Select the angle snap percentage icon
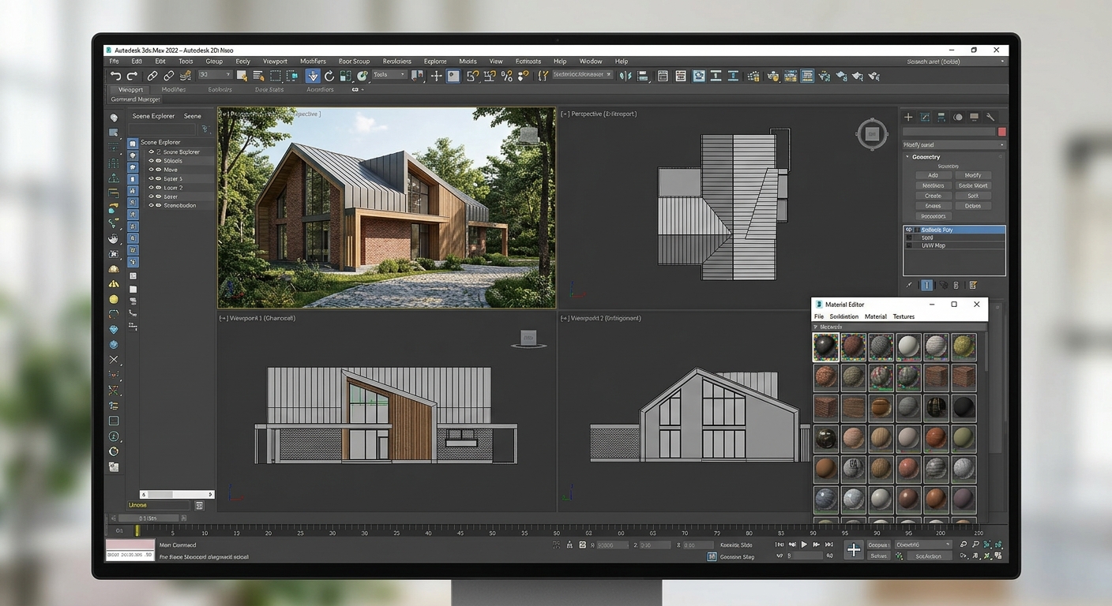This screenshot has height=606, width=1112. [x=507, y=75]
